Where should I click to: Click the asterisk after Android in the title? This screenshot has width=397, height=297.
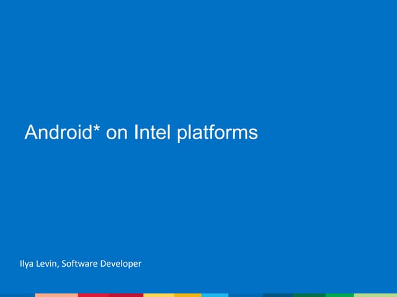point(96,129)
